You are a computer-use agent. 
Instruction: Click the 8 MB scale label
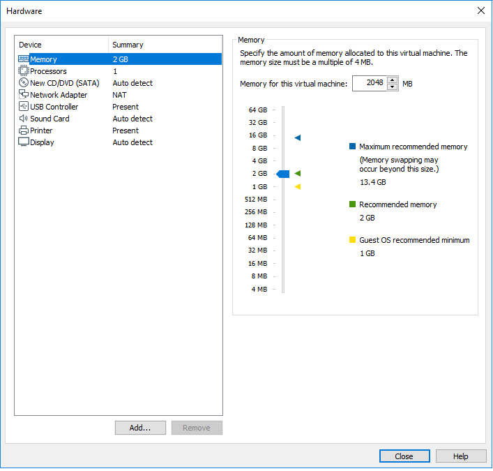(x=259, y=276)
